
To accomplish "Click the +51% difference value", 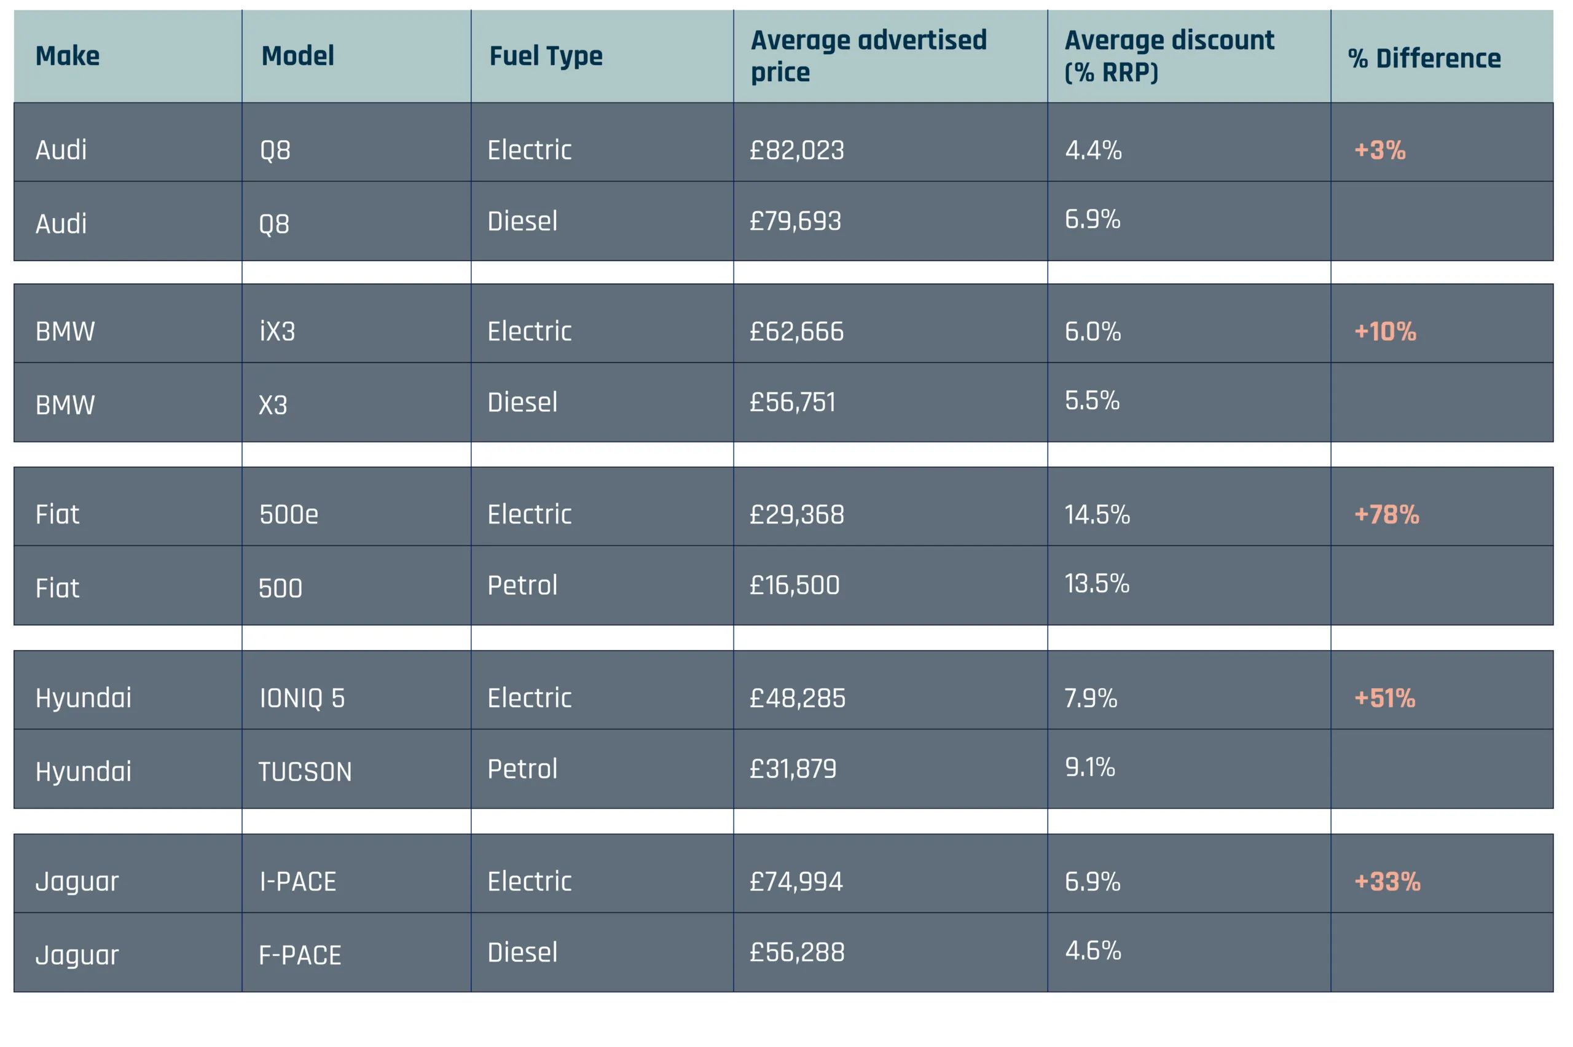I will pos(1384,699).
